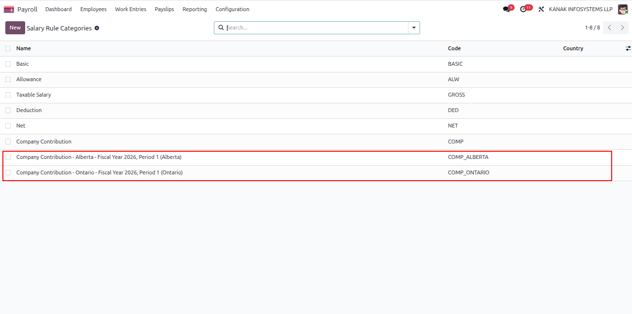Click the COMP_ALBERTA code cell

[x=468, y=157]
